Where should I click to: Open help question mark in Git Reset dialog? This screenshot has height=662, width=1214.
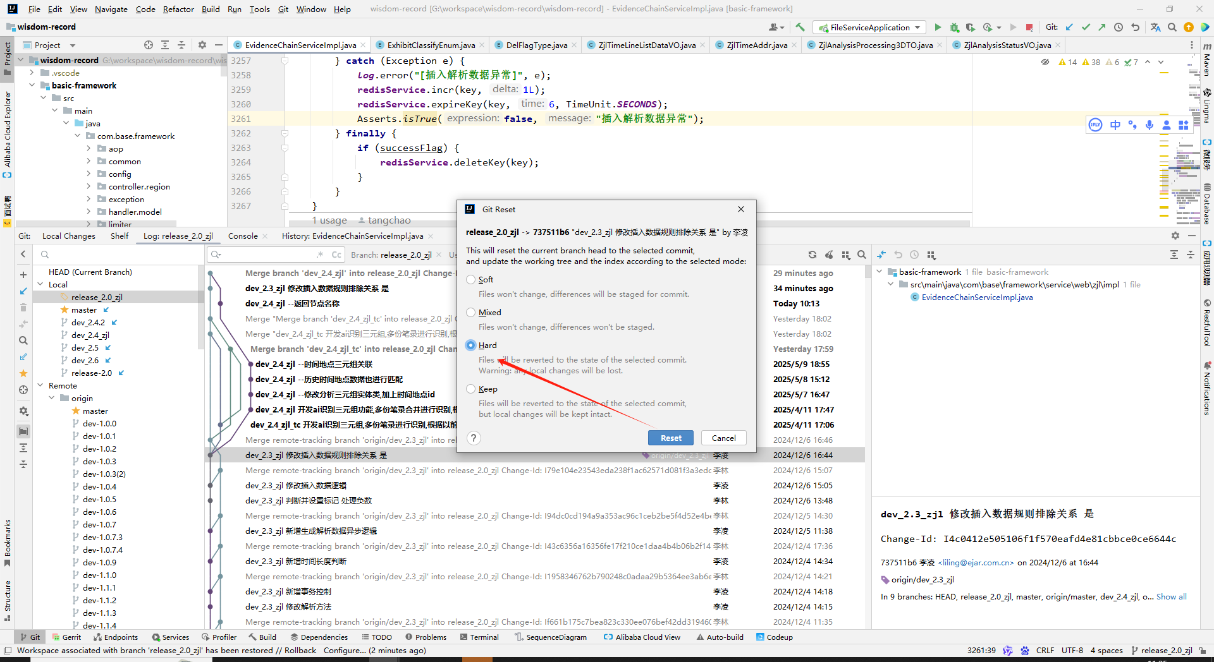474,438
